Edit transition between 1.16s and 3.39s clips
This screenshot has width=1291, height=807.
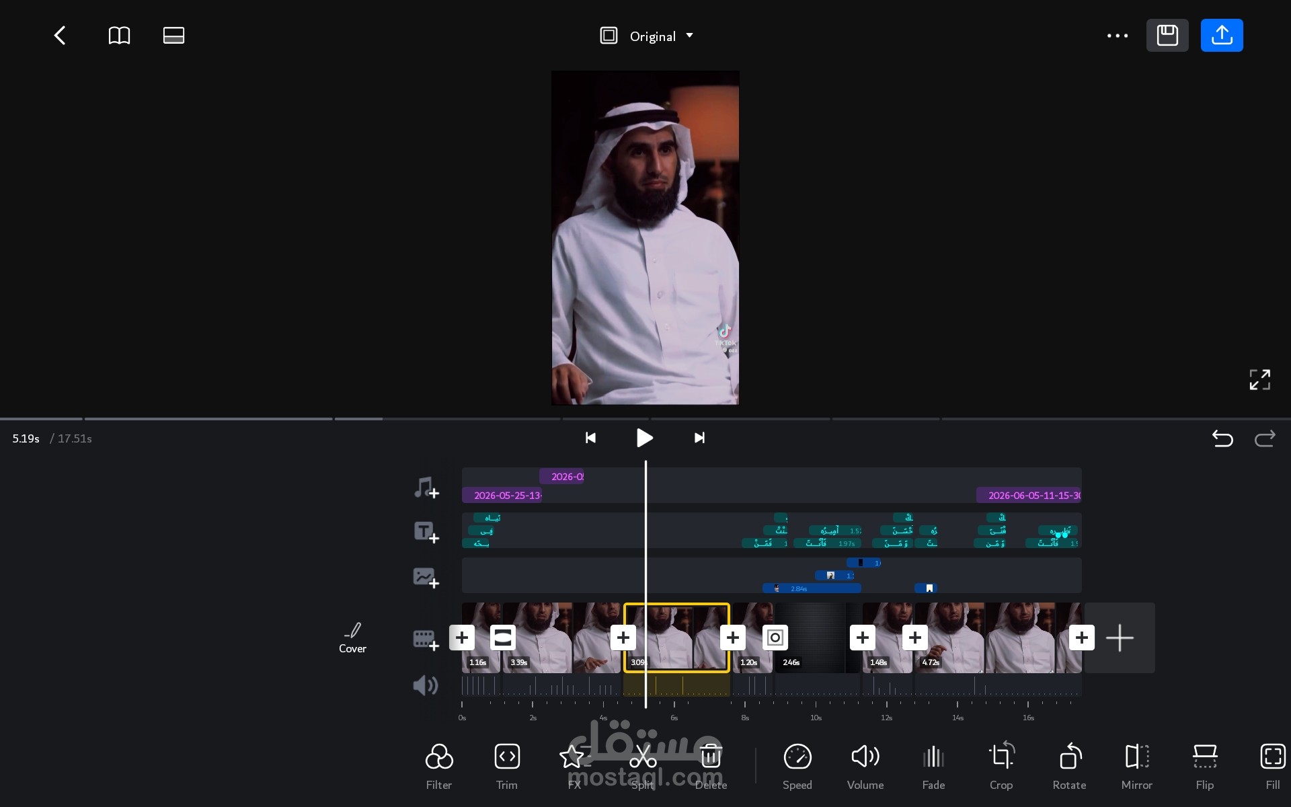[502, 638]
